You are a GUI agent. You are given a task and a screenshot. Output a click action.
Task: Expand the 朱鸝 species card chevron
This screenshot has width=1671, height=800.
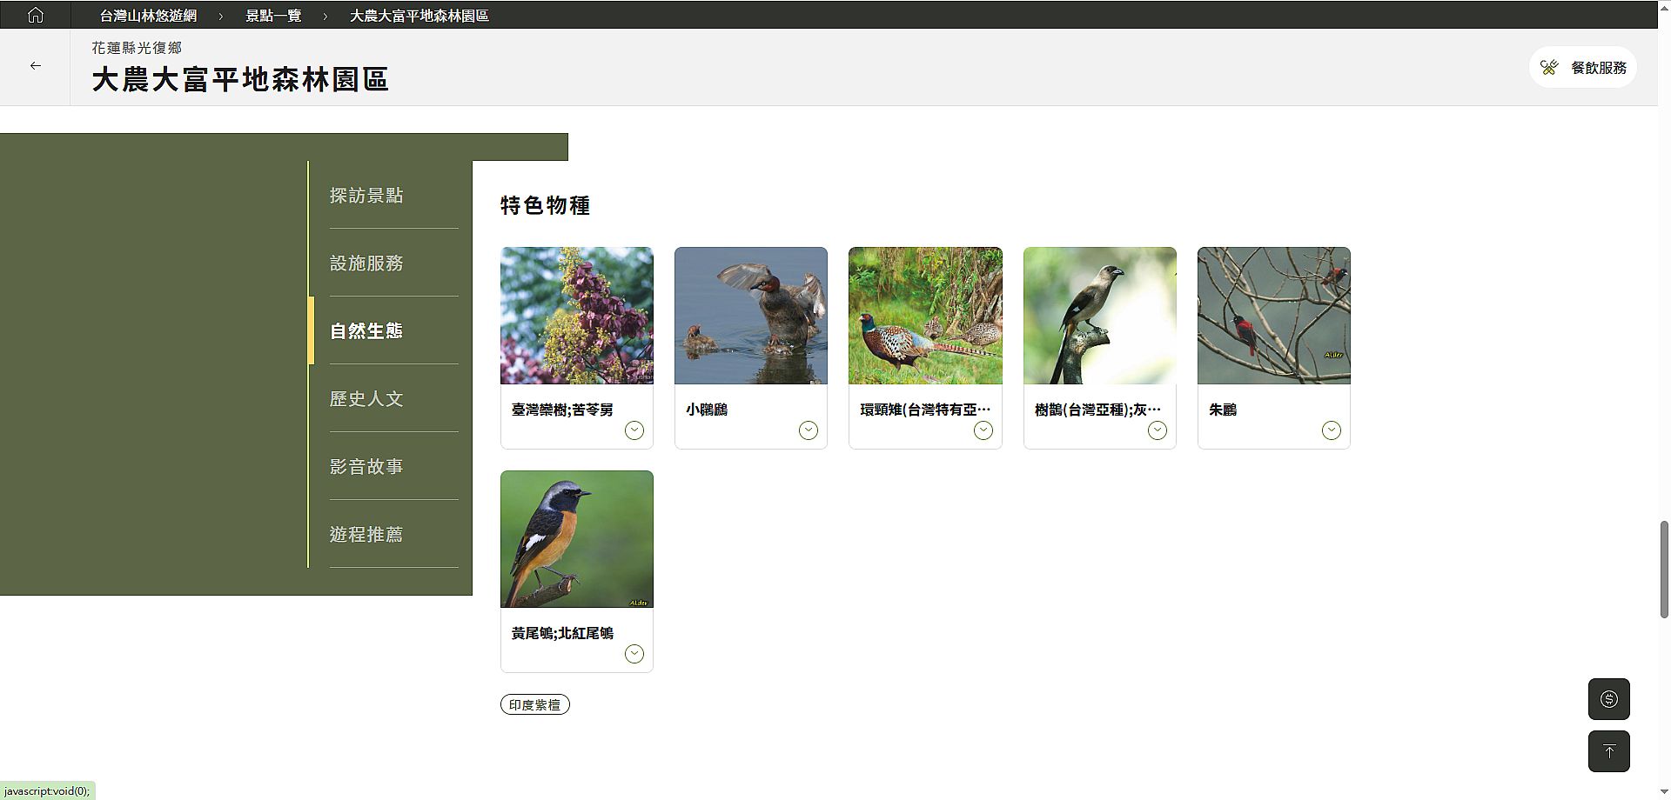tap(1331, 430)
